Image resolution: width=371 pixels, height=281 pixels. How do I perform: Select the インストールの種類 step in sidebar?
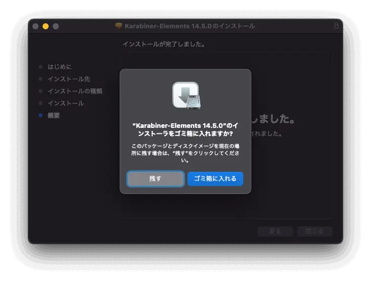[75, 91]
